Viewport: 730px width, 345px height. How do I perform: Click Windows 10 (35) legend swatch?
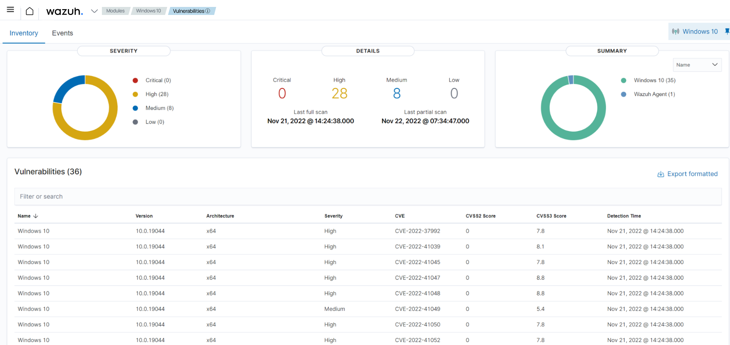(x=624, y=80)
